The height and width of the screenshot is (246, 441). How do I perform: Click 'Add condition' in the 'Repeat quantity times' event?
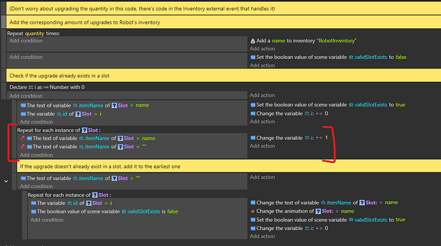(26, 41)
